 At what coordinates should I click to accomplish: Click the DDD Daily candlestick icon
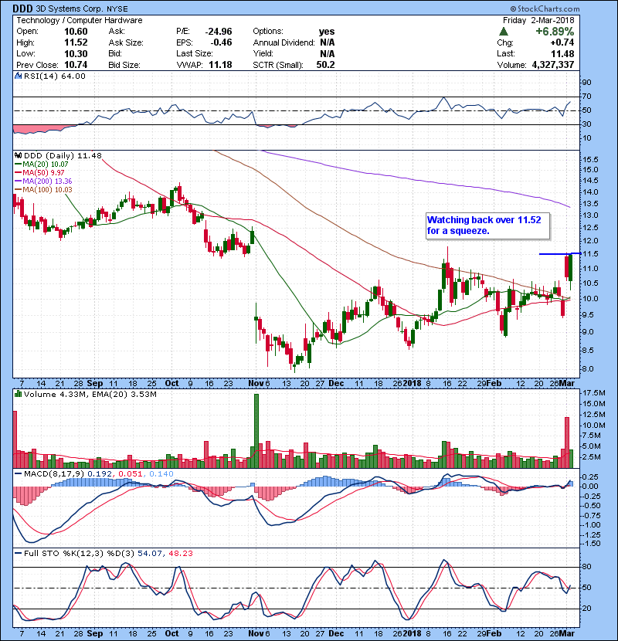[19, 155]
